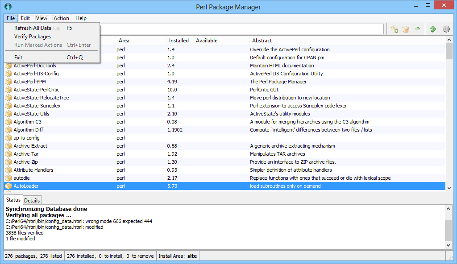Click the mark for install package icon
This screenshot has width=457, height=264.
(x=395, y=29)
